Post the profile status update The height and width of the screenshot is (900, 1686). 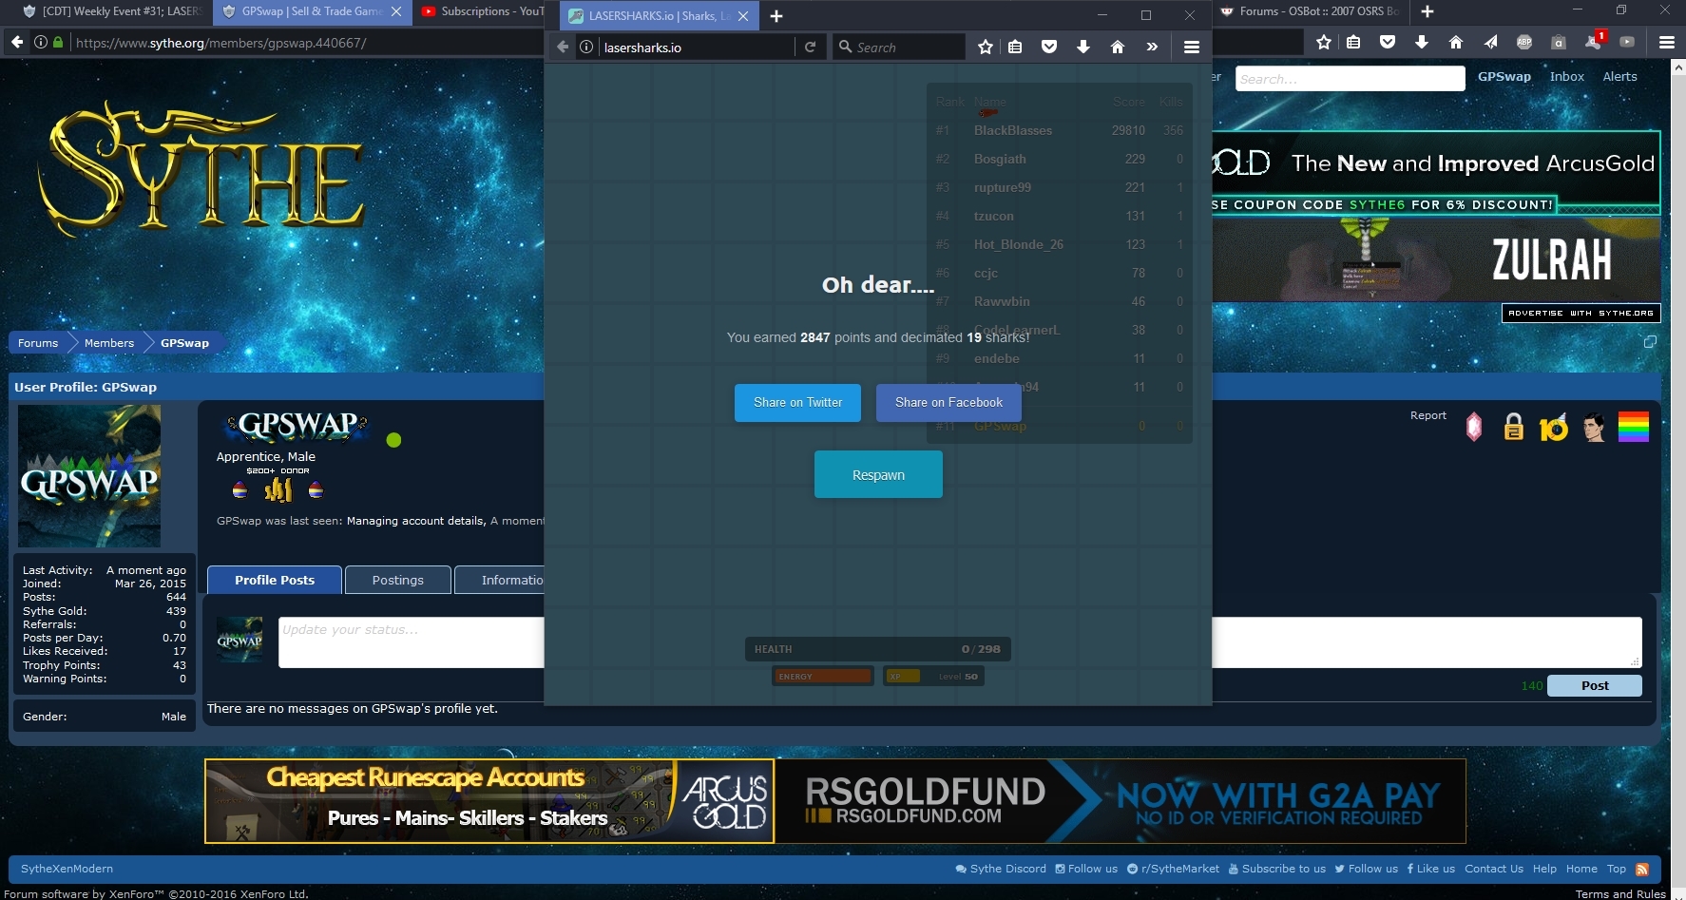tap(1595, 685)
